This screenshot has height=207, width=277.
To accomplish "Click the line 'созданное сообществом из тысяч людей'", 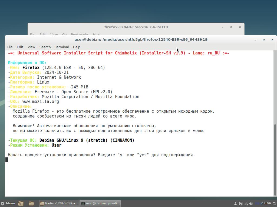I will pos(75,116).
